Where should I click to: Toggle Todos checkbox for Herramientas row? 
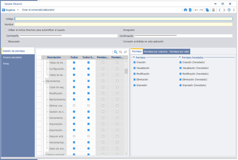pos(74,81)
